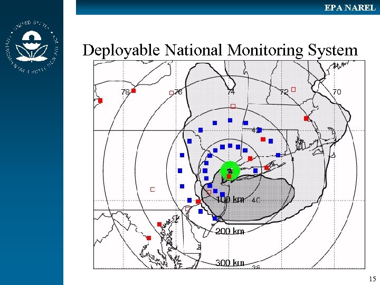Select the 100 km ring label
Screen dimensions: 380x285
tap(230, 199)
